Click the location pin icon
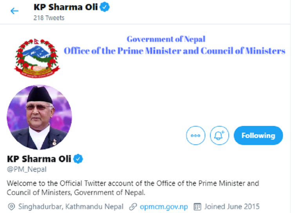The image size is (301, 213). point(11,206)
